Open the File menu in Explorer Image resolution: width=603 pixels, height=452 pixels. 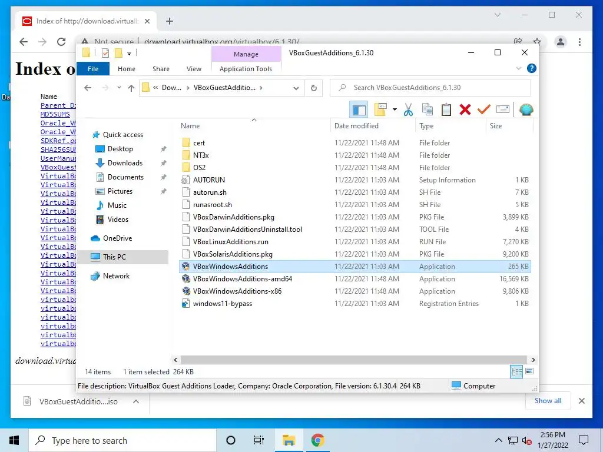tap(93, 69)
